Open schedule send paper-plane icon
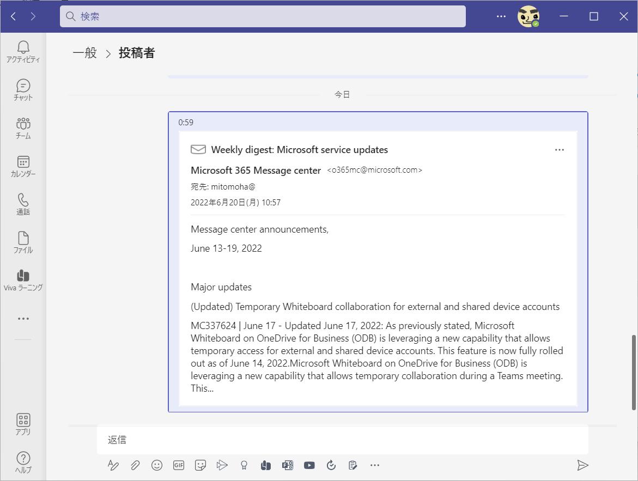The height and width of the screenshot is (481, 638). pyautogui.click(x=222, y=465)
